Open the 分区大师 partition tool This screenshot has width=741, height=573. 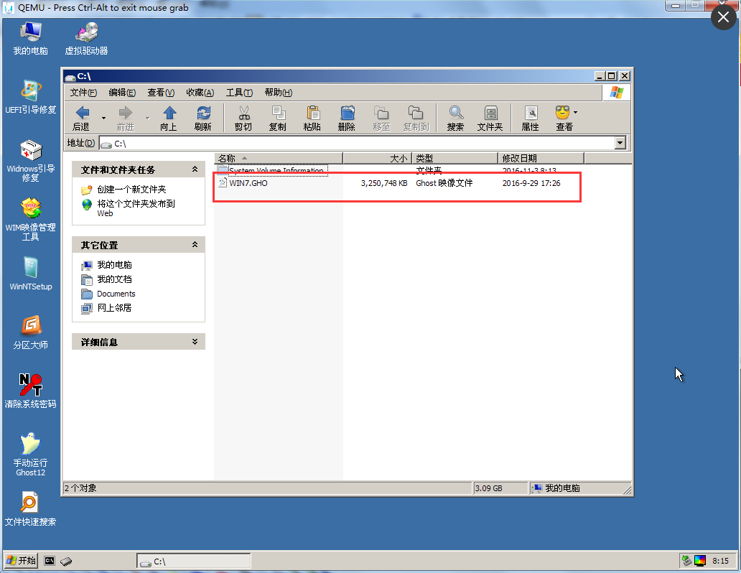point(29,327)
